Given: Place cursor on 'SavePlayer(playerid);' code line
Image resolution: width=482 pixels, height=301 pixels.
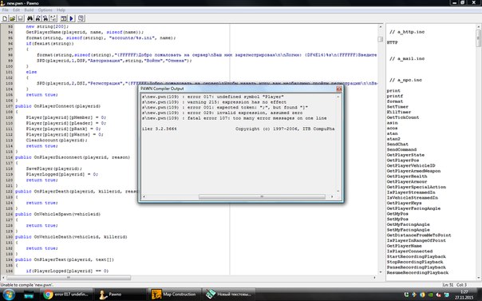Looking at the screenshot, I should [x=53, y=168].
